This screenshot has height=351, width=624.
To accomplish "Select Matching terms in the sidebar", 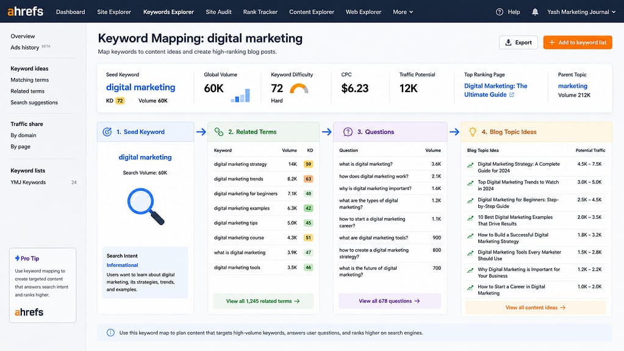I will (29, 80).
